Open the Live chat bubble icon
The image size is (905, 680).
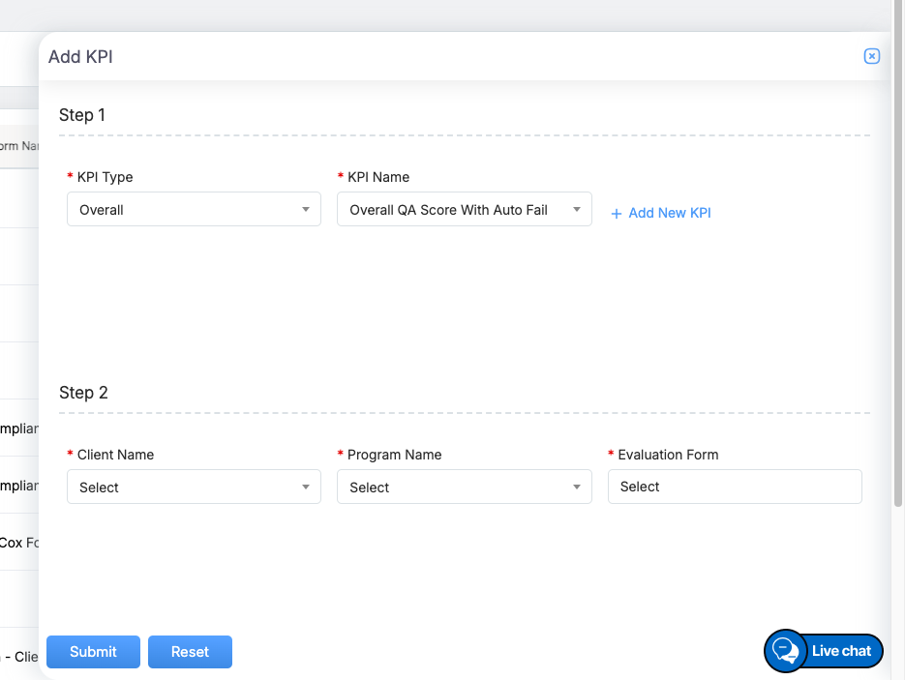[785, 651]
